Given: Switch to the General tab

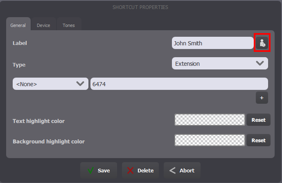Looking at the screenshot, I should [x=18, y=25].
